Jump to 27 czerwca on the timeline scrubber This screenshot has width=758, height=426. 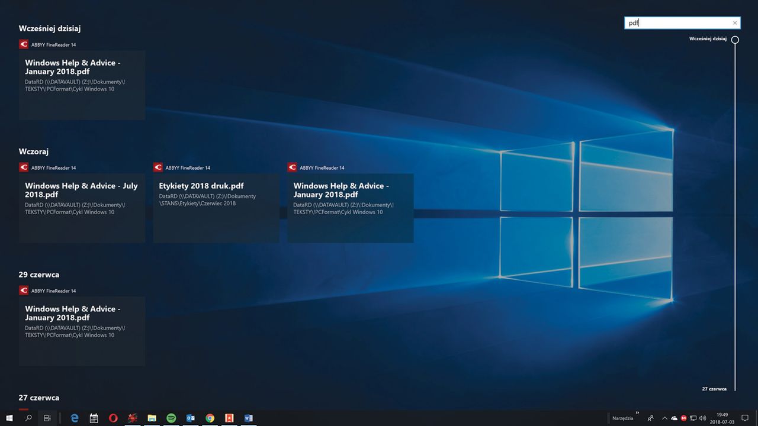[714, 389]
